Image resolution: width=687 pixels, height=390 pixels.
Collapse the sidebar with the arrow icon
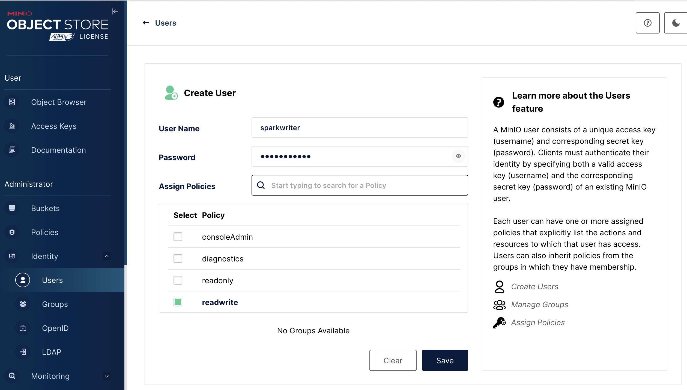coord(115,11)
